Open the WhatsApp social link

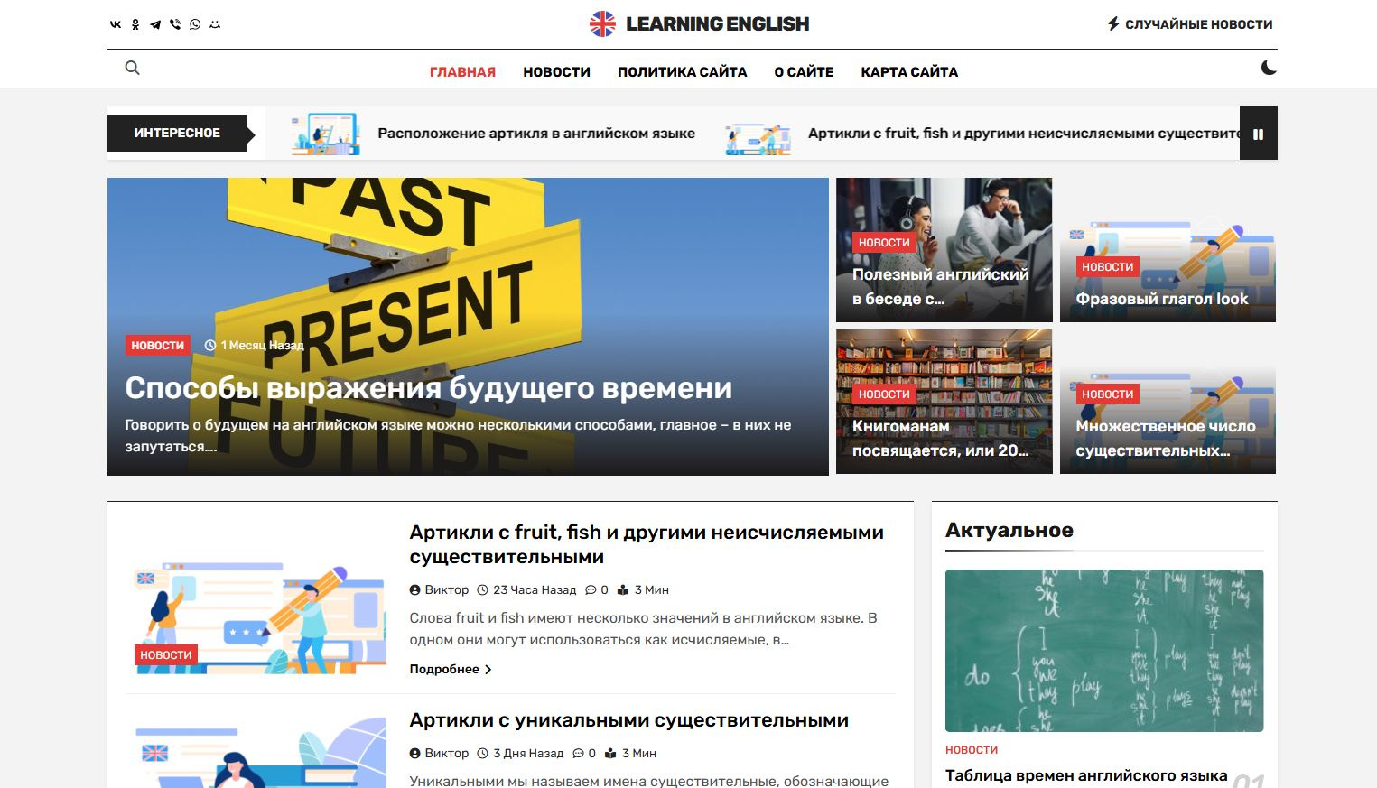pyautogui.click(x=195, y=24)
